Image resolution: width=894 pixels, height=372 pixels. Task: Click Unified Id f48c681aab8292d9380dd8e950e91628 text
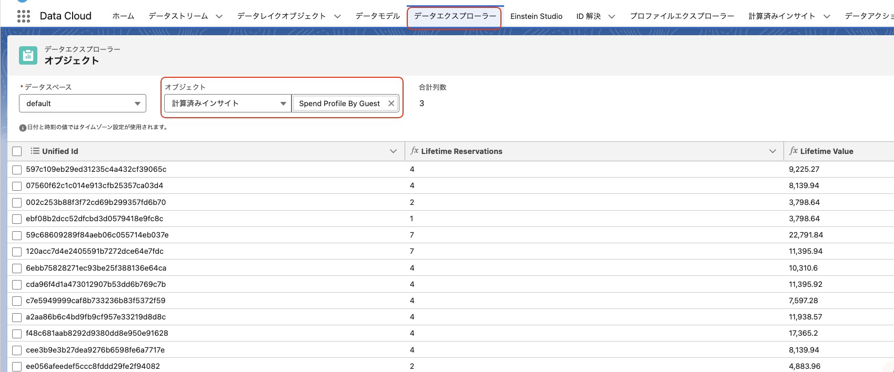[97, 334]
